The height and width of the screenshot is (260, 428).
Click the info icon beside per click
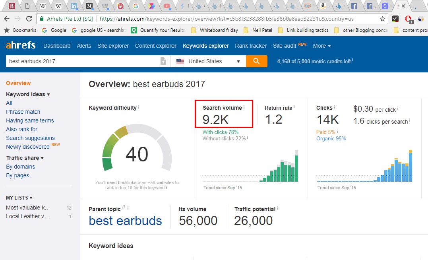pos(398,109)
